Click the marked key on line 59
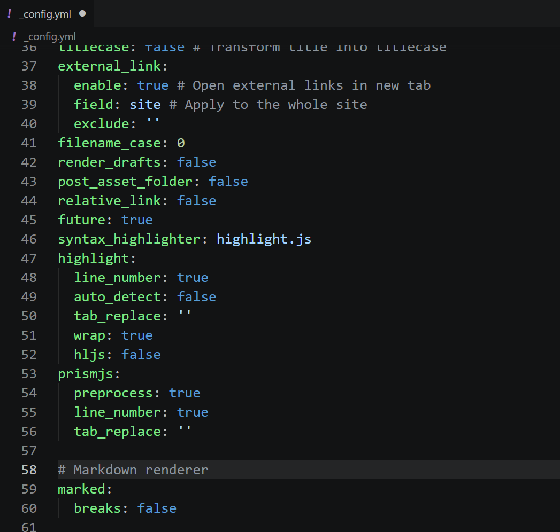Image resolution: width=560 pixels, height=532 pixels. (x=81, y=489)
